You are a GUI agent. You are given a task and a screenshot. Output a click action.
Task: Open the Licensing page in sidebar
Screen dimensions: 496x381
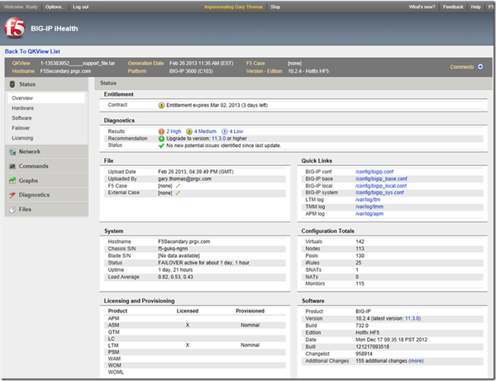tap(23, 138)
